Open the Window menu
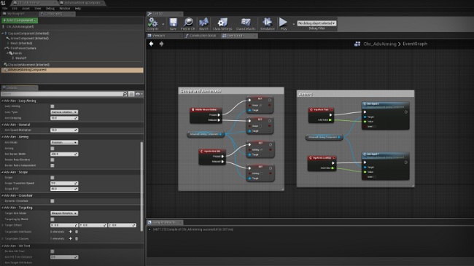 64,9
